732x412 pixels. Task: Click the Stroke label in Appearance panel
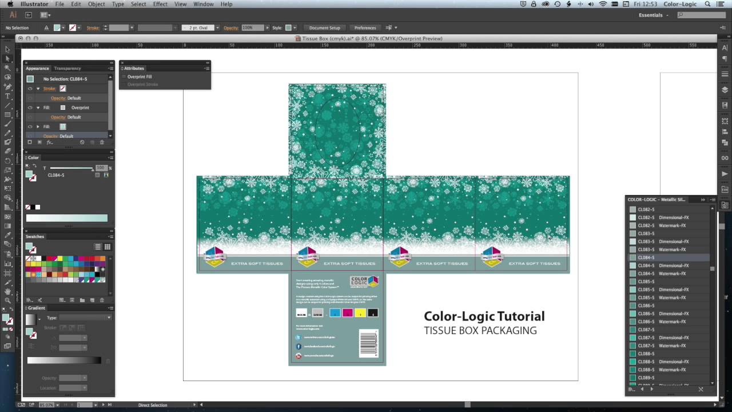click(49, 89)
